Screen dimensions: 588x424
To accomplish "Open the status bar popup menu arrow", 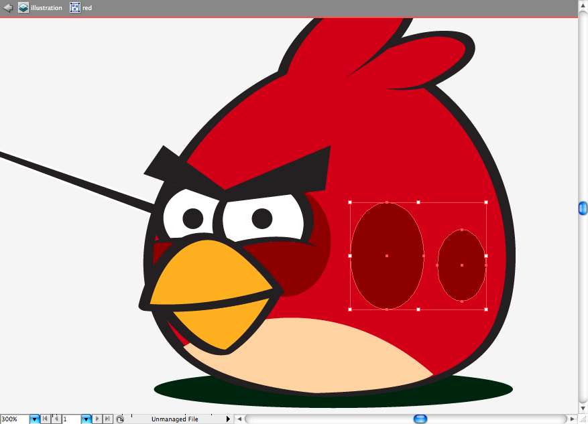I will coord(228,419).
